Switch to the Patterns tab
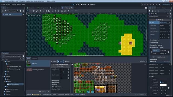 pos(34,58)
